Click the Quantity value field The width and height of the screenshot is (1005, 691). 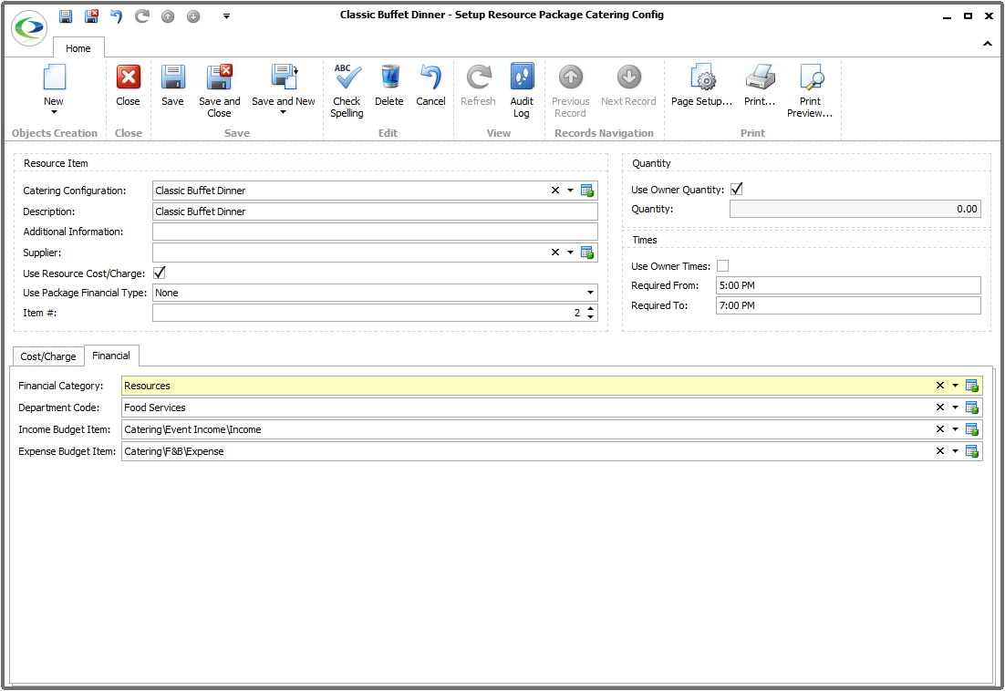855,209
